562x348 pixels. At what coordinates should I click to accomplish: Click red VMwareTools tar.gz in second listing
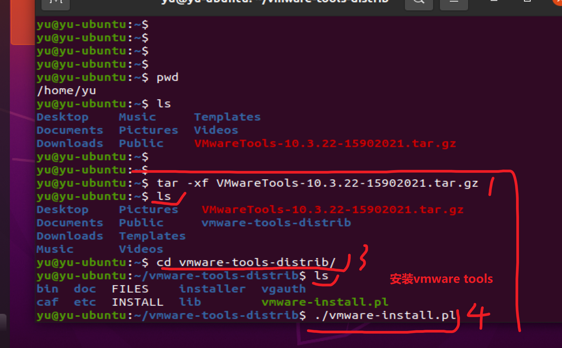tap(332, 210)
